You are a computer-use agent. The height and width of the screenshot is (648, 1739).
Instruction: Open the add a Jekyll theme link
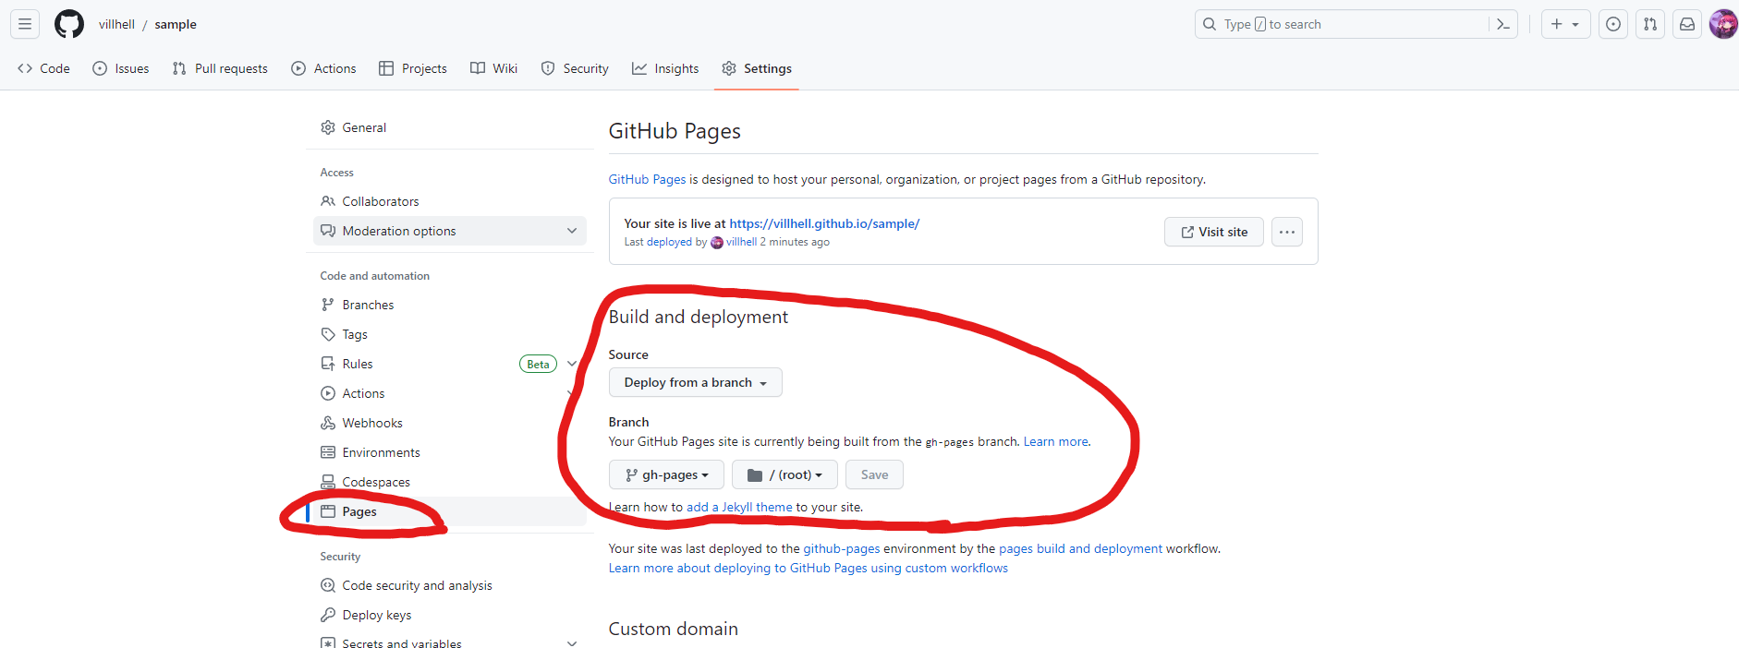[739, 507]
